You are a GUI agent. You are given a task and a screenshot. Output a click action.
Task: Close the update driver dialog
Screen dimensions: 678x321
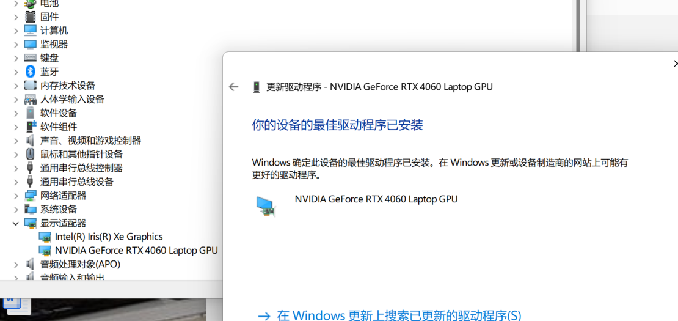(x=676, y=64)
